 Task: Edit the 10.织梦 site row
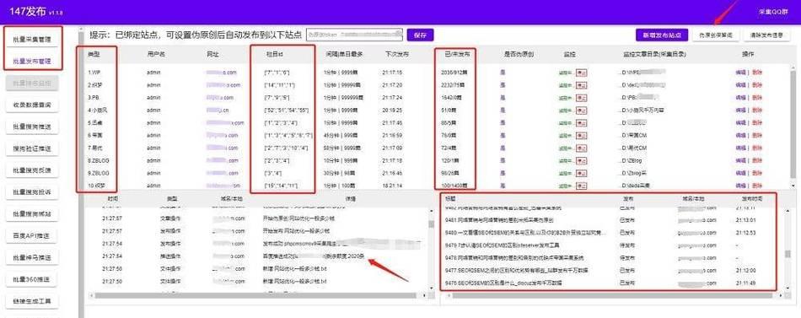tap(741, 185)
